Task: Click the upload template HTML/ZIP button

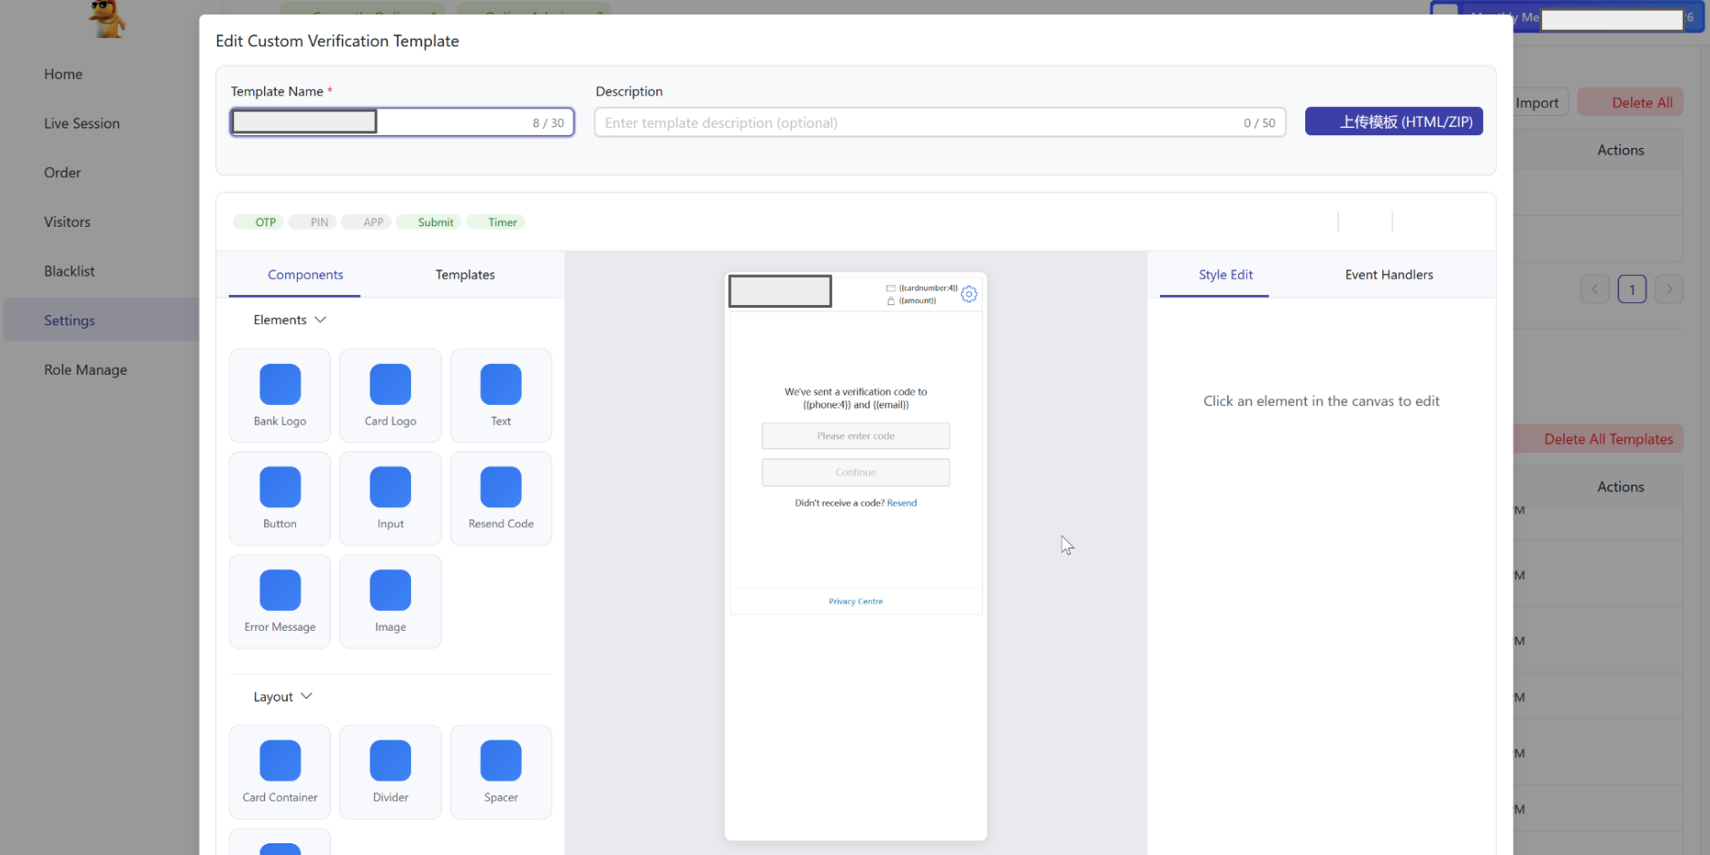Action: tap(1394, 122)
